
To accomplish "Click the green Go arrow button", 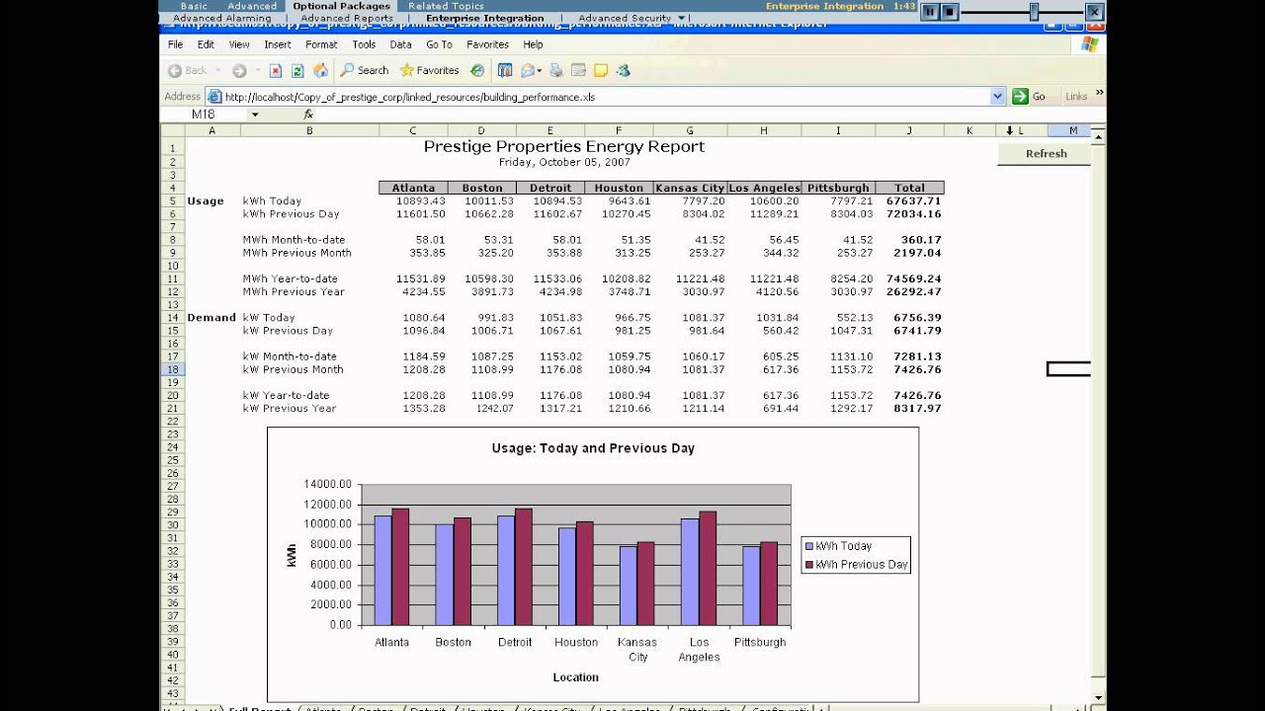I will [x=1021, y=96].
